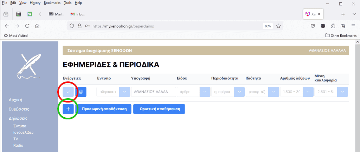Click the checkmark confirm row button
Image resolution: width=360 pixels, height=152 pixels.
coord(69,92)
